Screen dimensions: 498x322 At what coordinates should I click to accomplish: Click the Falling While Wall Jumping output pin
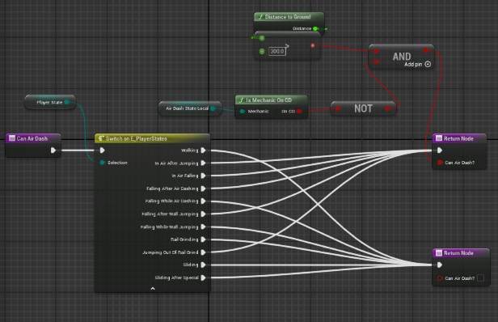click(x=203, y=227)
